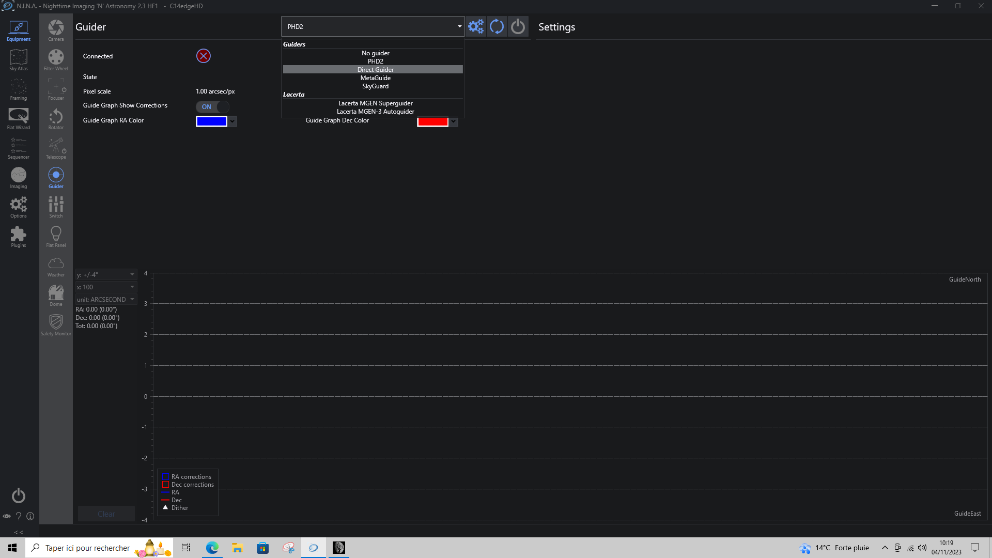The image size is (992, 558).
Task: Expand the y-axis scale dropdown
Action: point(106,274)
